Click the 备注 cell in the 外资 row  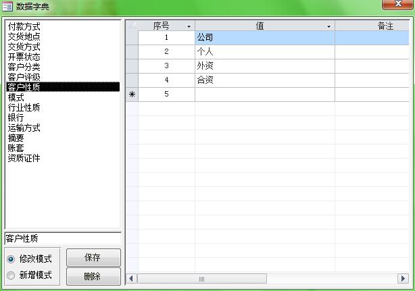pos(372,66)
